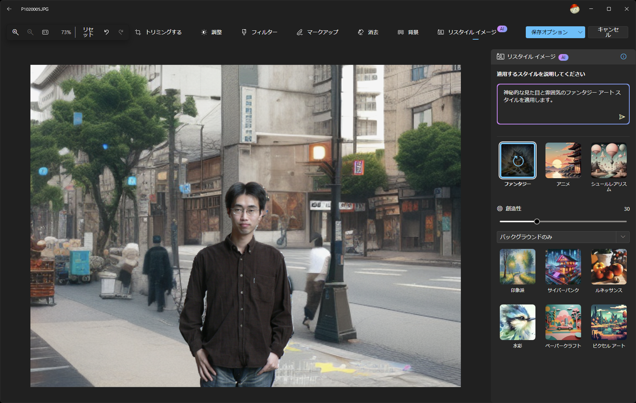
Task: Open the マークアップ markup tab
Action: (318, 32)
